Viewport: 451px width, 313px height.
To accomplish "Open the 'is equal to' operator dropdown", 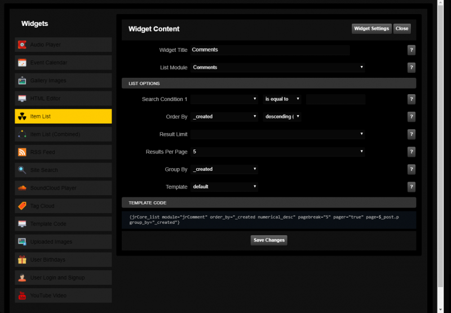I will (282, 99).
